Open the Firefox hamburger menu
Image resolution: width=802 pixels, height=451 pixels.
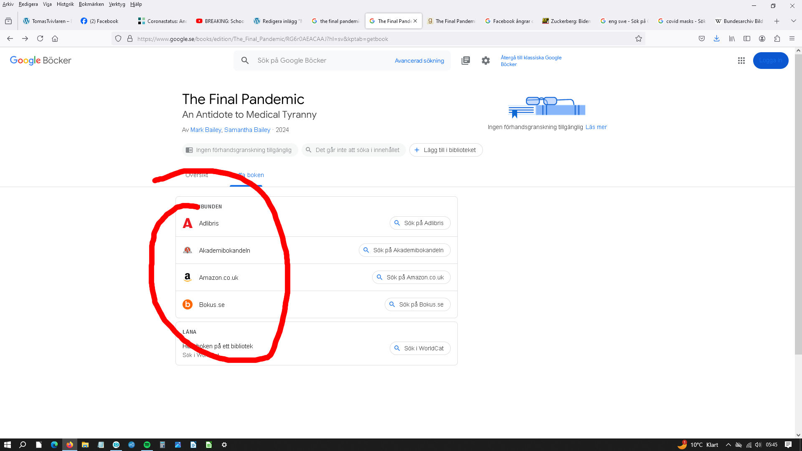click(792, 38)
